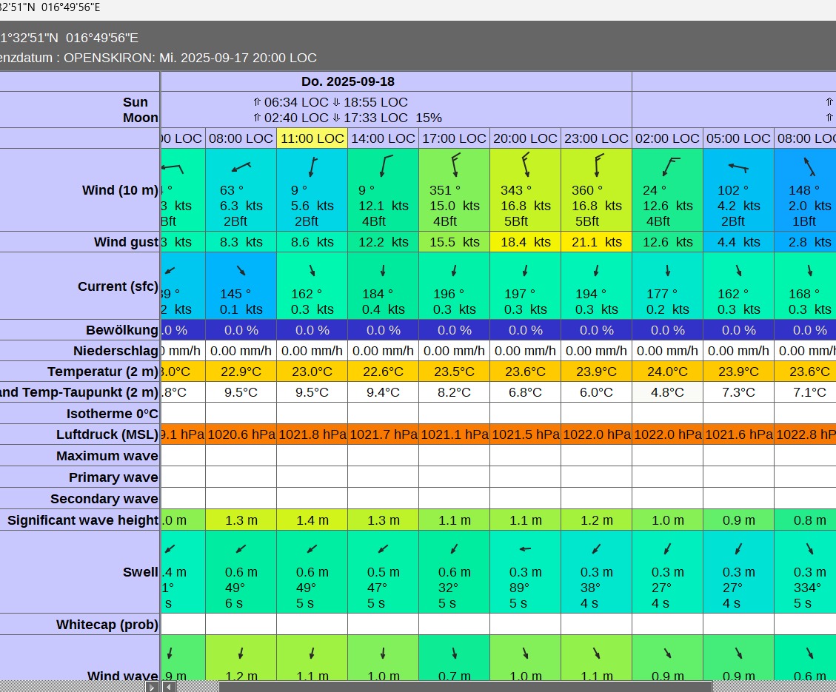The image size is (836, 692).
Task: Click the wind wave arrow above 1.2 m
Action: point(241,654)
